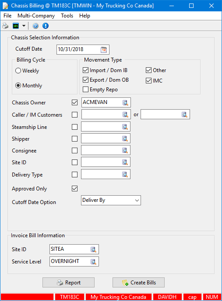Screen dimensions: 222x301
Task: Uncheck the Approved Only checkbox
Action: (x=74, y=189)
